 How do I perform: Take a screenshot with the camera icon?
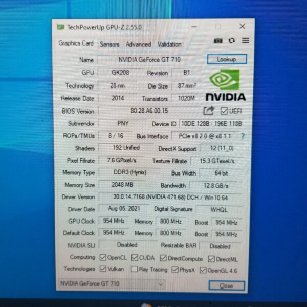coord(218,41)
